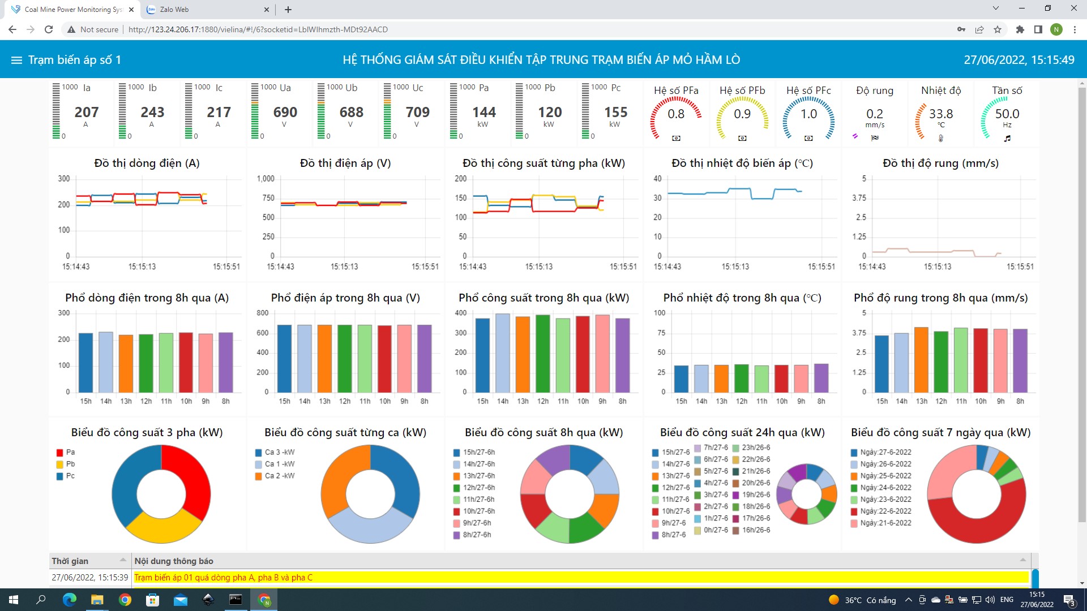The width and height of the screenshot is (1087, 611).
Task: Click the alert timestamp 27/06/2022, 15:15:39
Action: (x=90, y=578)
